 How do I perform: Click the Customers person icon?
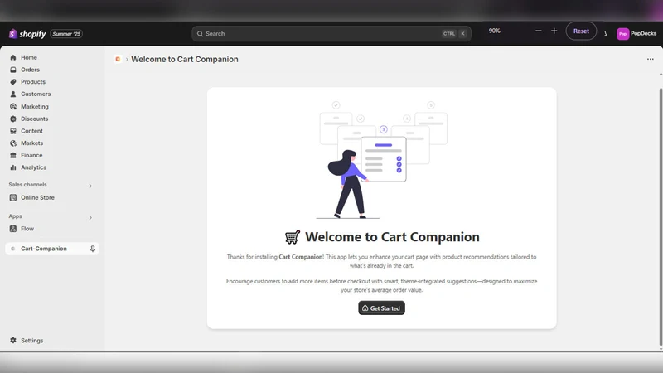[x=13, y=94]
